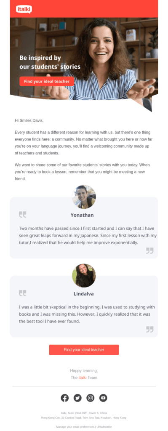Click the Yonathan name heading
This screenshot has height=431, width=168.
[x=82, y=215]
